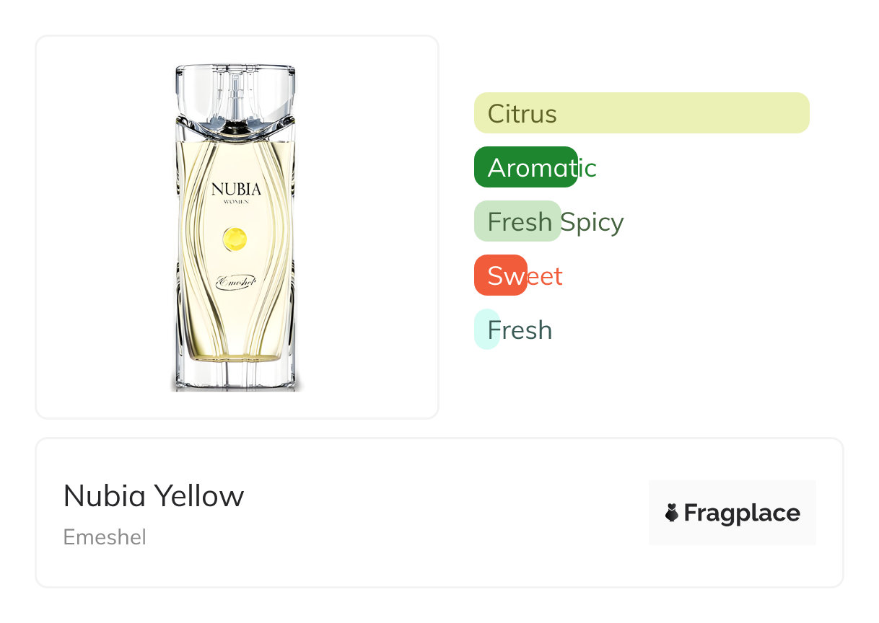This screenshot has height=623, width=879.
Task: Select the Citrus accord bar
Action: tap(641, 113)
